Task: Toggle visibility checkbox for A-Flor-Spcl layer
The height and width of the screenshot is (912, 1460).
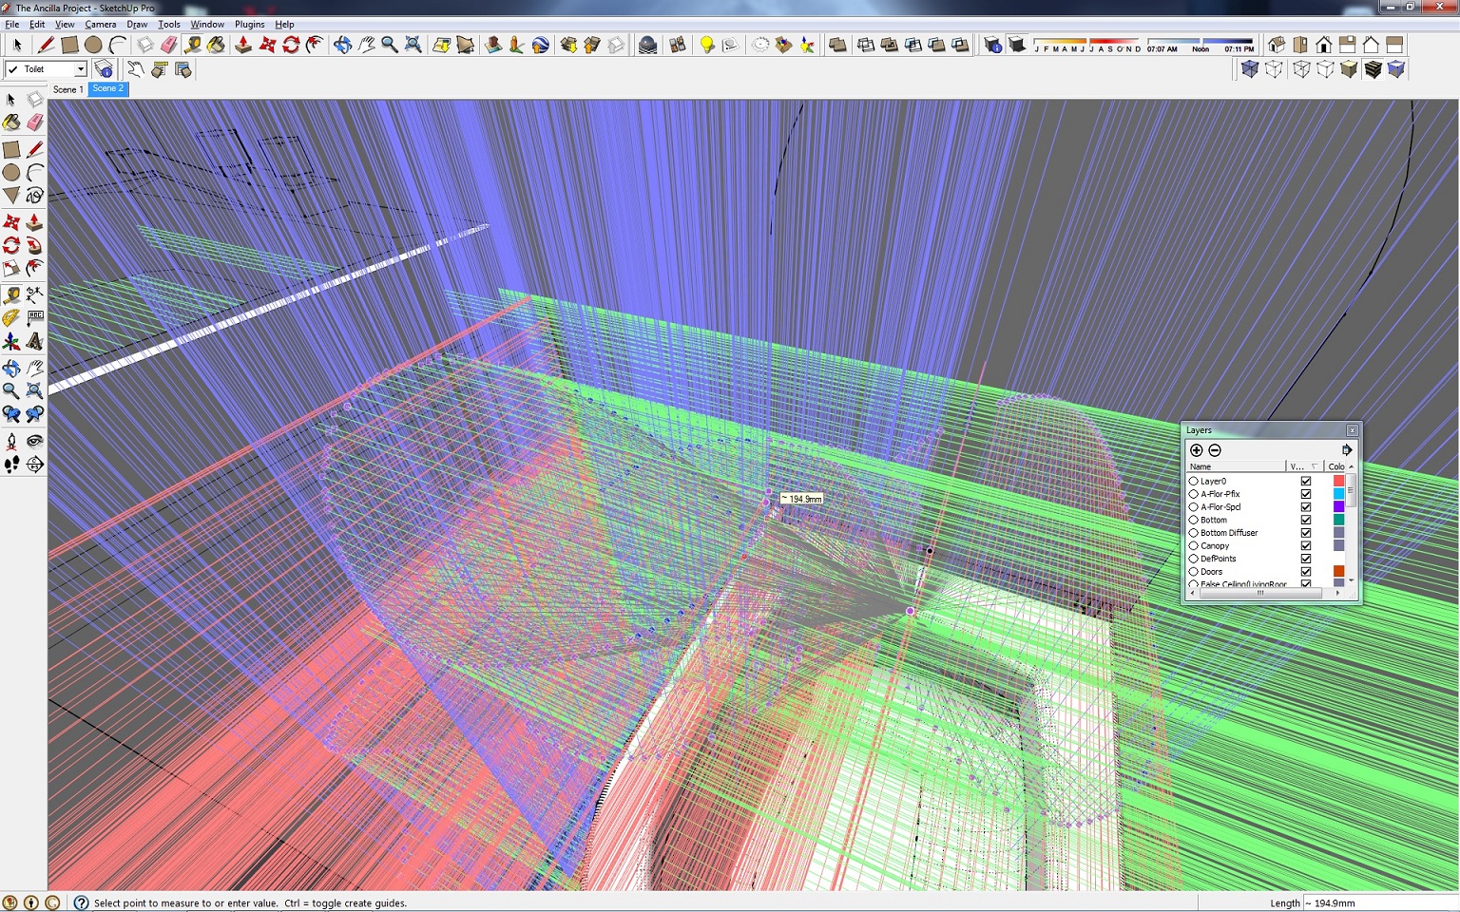Action: pyautogui.click(x=1306, y=507)
